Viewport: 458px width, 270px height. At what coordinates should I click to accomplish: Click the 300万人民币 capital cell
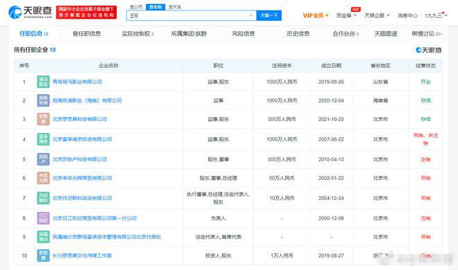pos(282,119)
